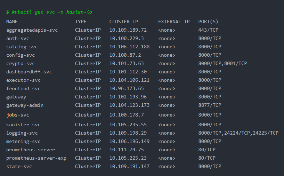
Task: Click the state-svc service name
Action: (19, 166)
